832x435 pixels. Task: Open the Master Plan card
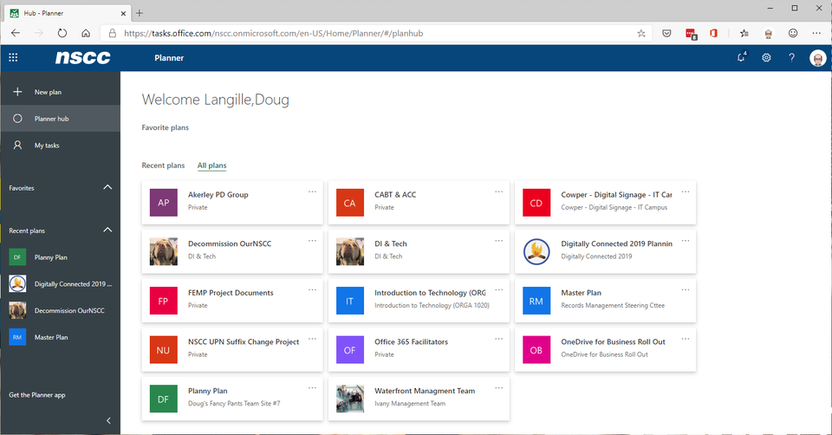click(605, 299)
